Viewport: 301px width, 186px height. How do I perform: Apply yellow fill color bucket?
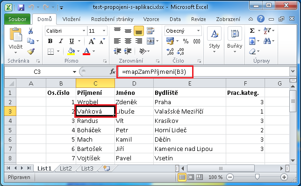[x=71, y=51]
